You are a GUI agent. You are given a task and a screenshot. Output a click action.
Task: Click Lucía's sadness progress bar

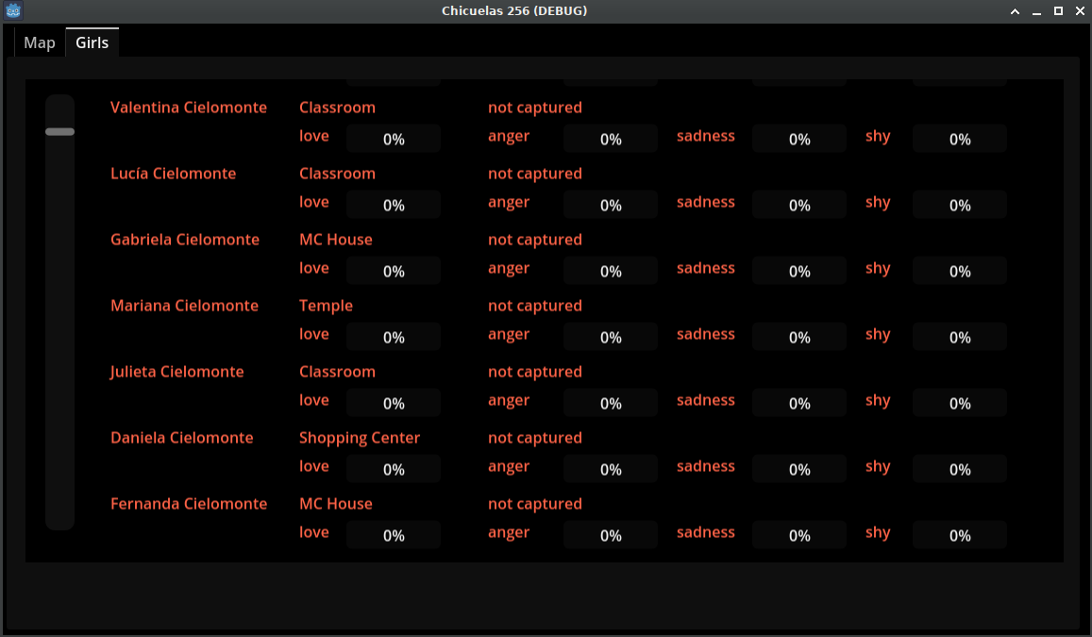tap(799, 205)
